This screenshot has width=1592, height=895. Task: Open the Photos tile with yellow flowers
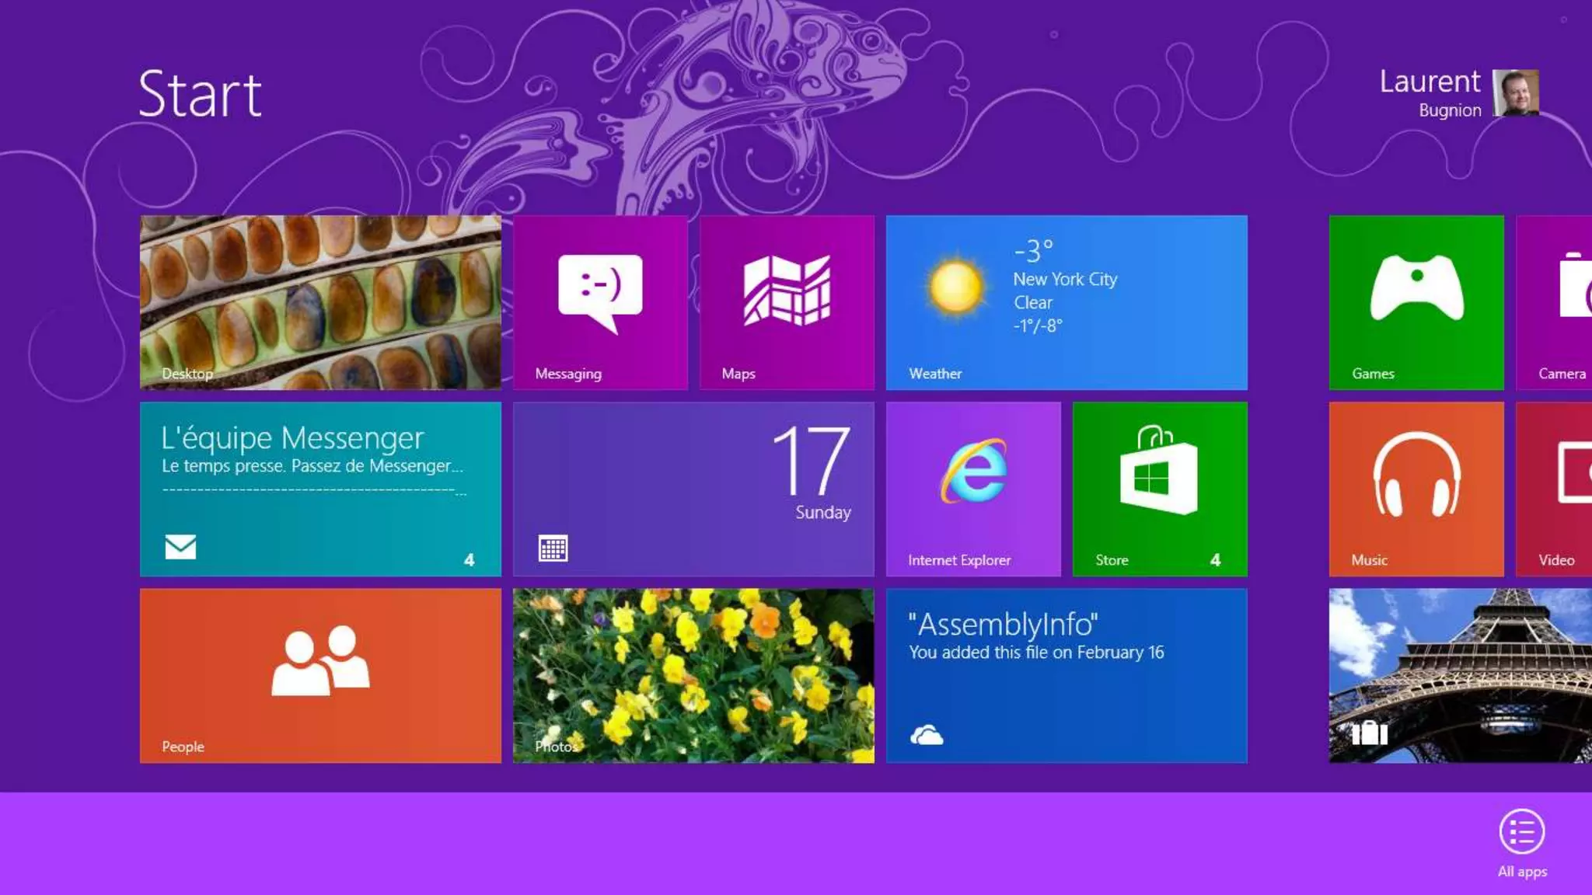pos(693,675)
